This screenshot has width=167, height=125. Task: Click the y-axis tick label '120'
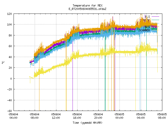click(9, 14)
